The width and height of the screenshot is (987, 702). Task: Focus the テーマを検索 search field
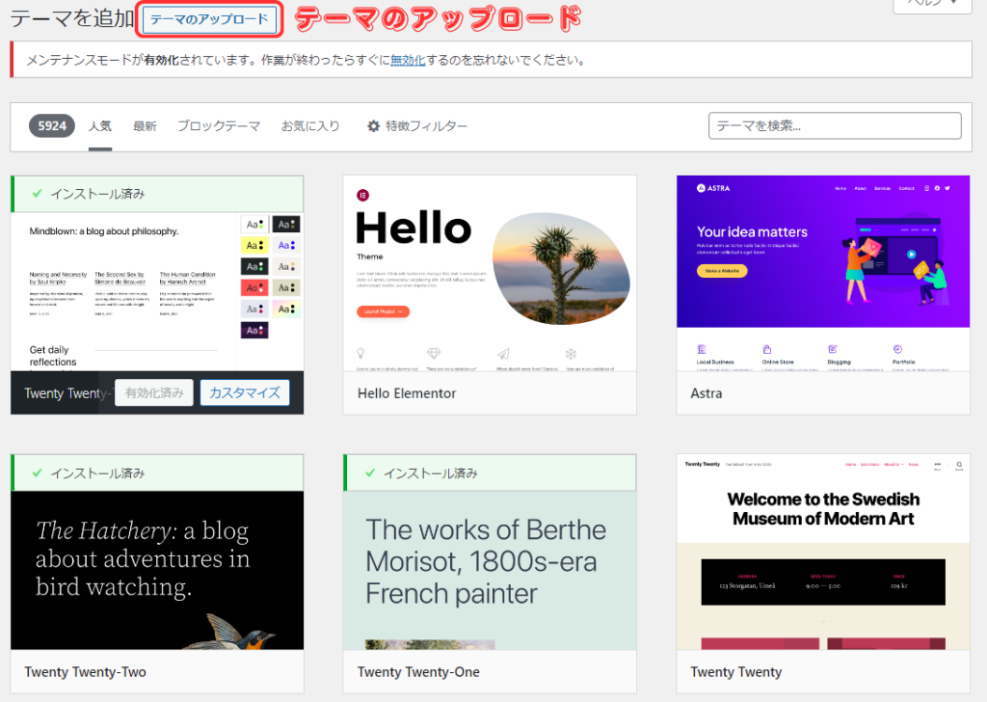click(x=835, y=125)
